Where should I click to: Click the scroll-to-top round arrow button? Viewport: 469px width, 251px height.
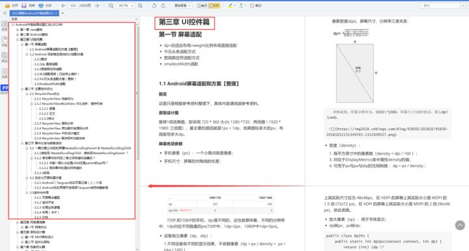click(460, 225)
